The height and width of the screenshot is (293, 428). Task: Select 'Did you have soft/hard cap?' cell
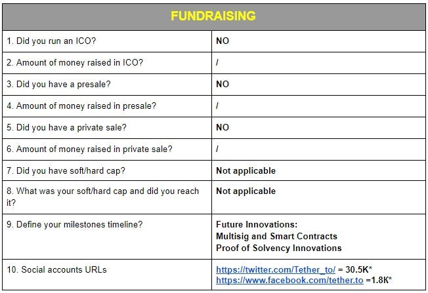pyautogui.click(x=107, y=170)
